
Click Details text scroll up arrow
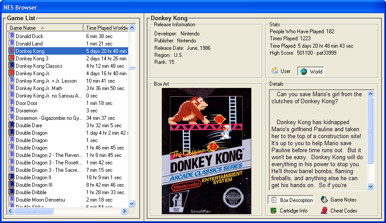point(371,94)
